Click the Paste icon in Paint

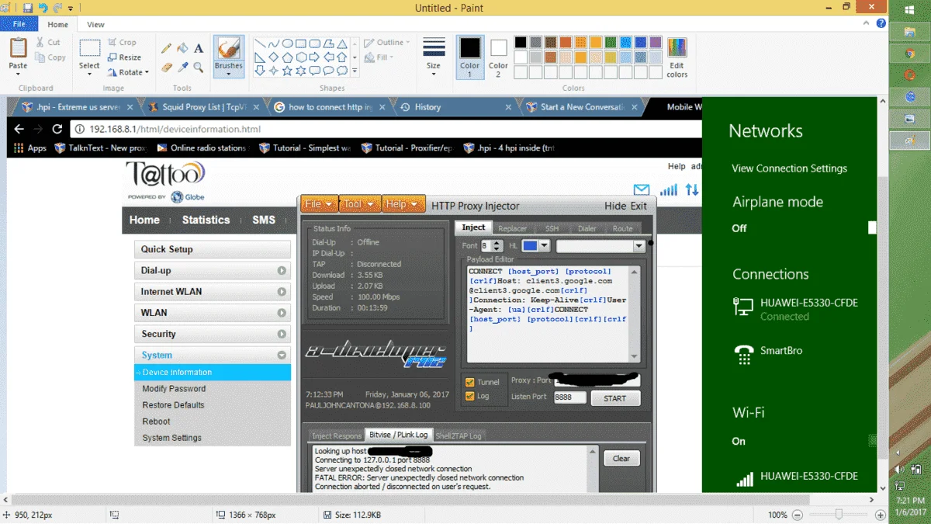coord(18,48)
